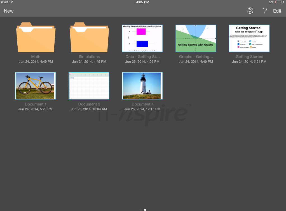
Task: Open the Settings gear icon
Action: (250, 11)
